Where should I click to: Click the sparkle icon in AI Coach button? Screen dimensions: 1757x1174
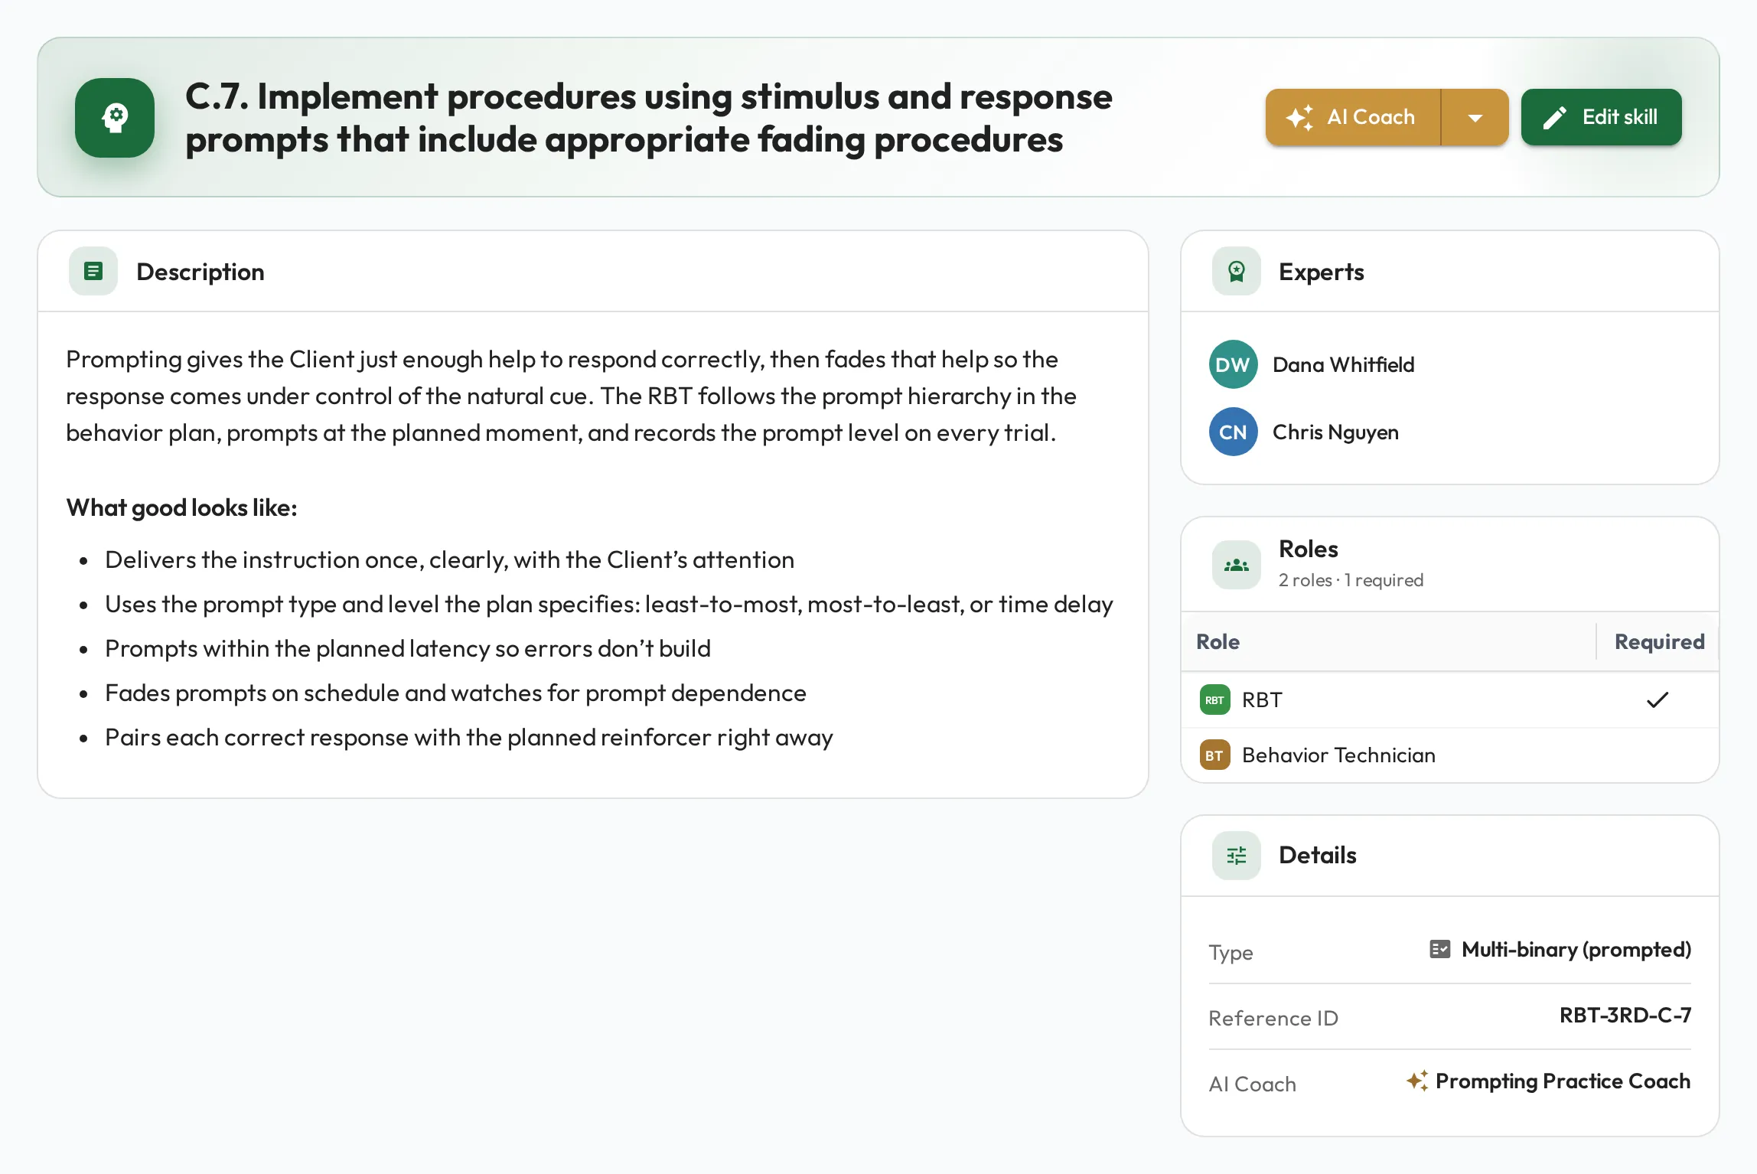click(1299, 117)
